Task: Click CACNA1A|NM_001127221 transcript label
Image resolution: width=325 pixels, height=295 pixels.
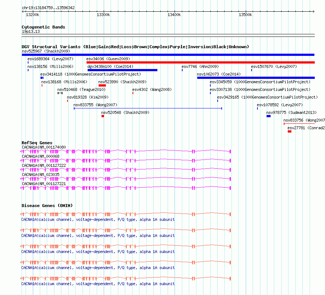Action: [x=44, y=184]
